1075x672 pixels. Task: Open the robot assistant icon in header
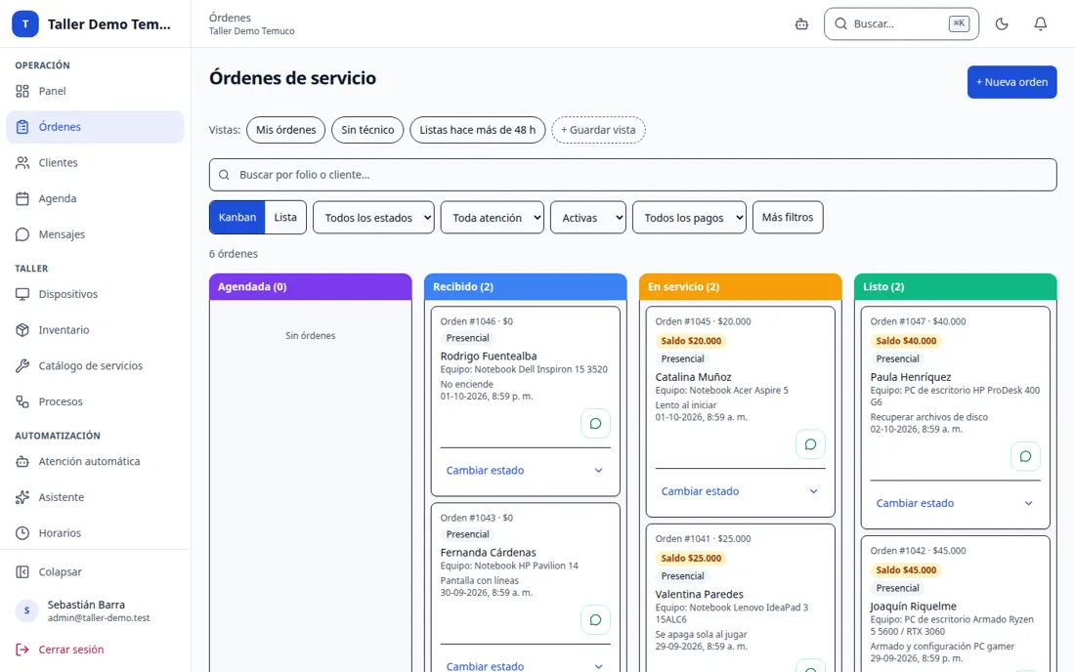pyautogui.click(x=801, y=24)
